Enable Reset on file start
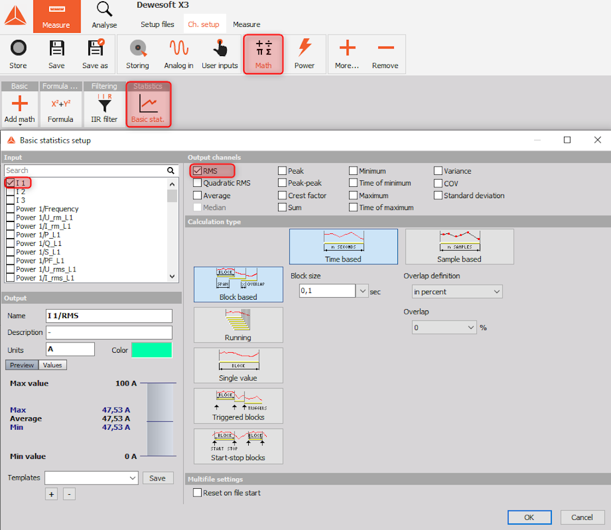Image resolution: width=611 pixels, height=530 pixels. point(198,492)
